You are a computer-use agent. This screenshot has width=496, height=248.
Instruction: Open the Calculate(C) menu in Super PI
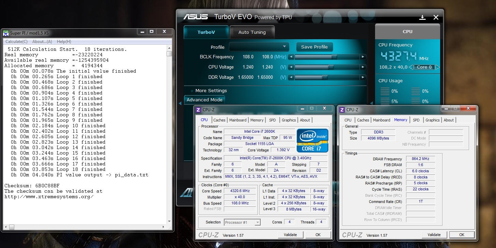click(x=16, y=42)
